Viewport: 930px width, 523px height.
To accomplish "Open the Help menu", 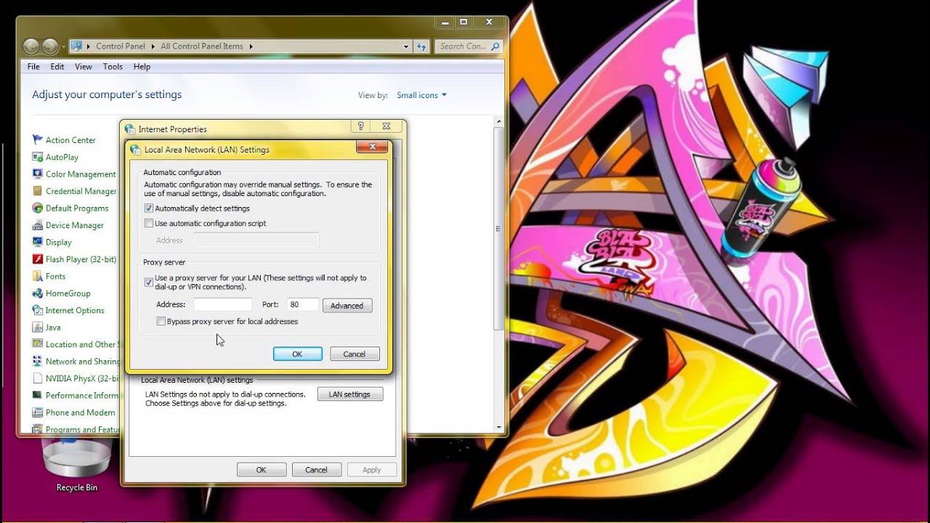I will pyautogui.click(x=142, y=67).
